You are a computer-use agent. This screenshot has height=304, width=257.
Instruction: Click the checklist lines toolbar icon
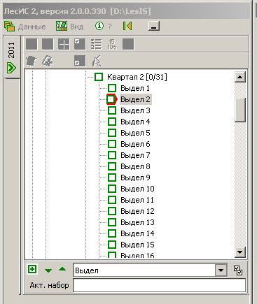click(x=96, y=44)
